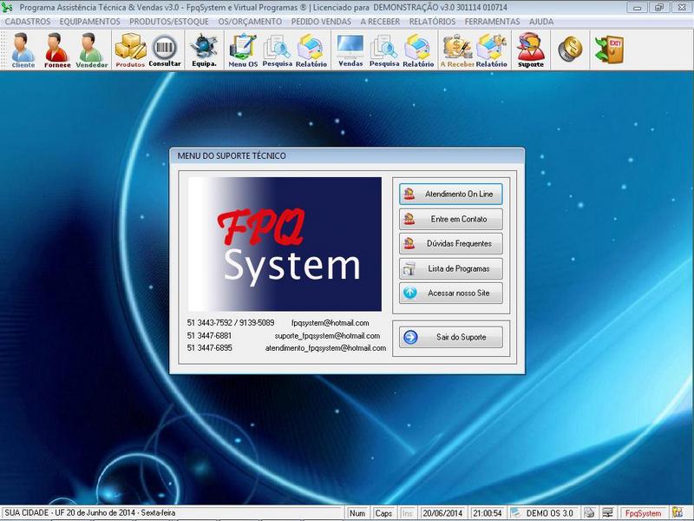The width and height of the screenshot is (694, 521).
Task: Click the green EXIT door icon
Action: coord(609,49)
